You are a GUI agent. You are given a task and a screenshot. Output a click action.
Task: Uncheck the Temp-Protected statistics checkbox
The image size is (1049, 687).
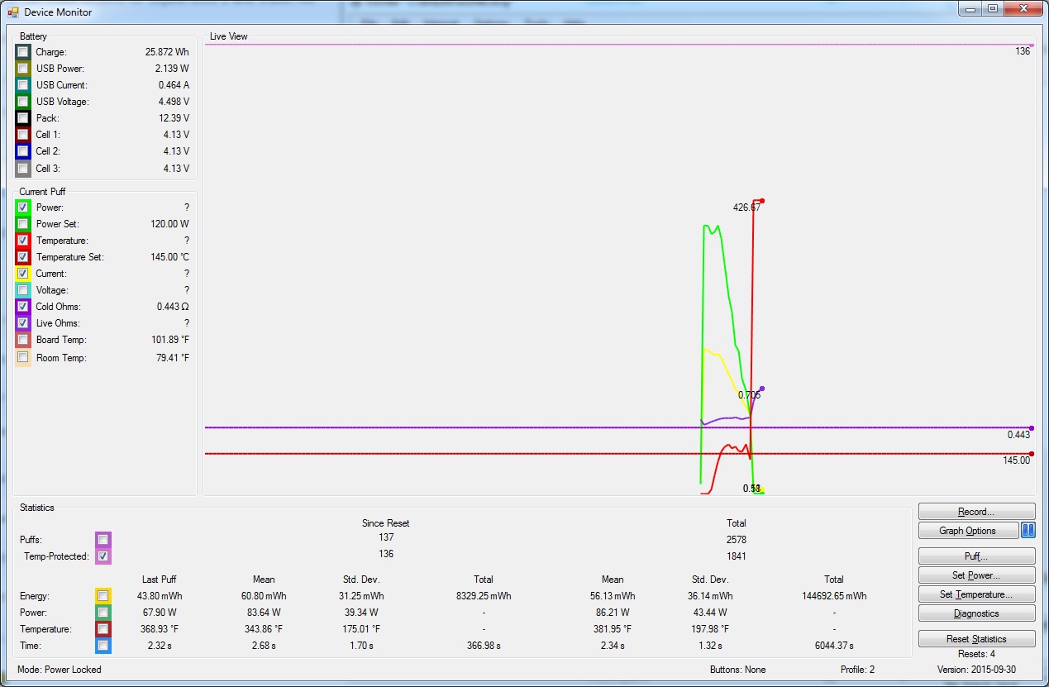[103, 556]
